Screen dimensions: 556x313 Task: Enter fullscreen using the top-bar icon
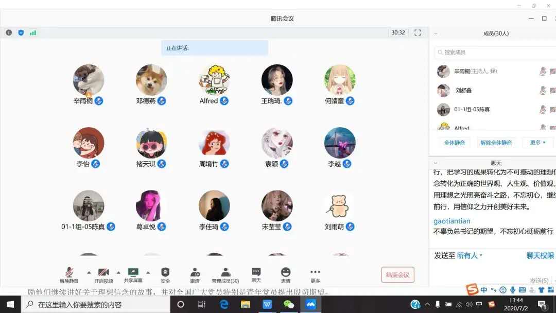[x=418, y=32]
